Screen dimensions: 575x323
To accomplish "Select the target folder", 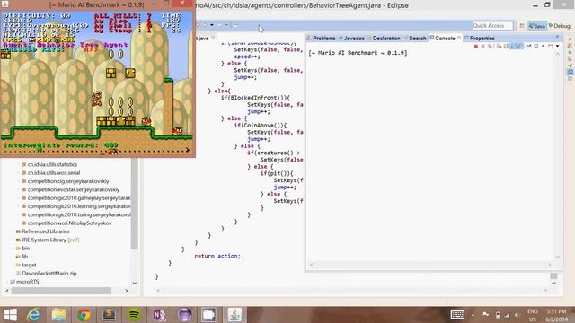I will tap(29, 265).
